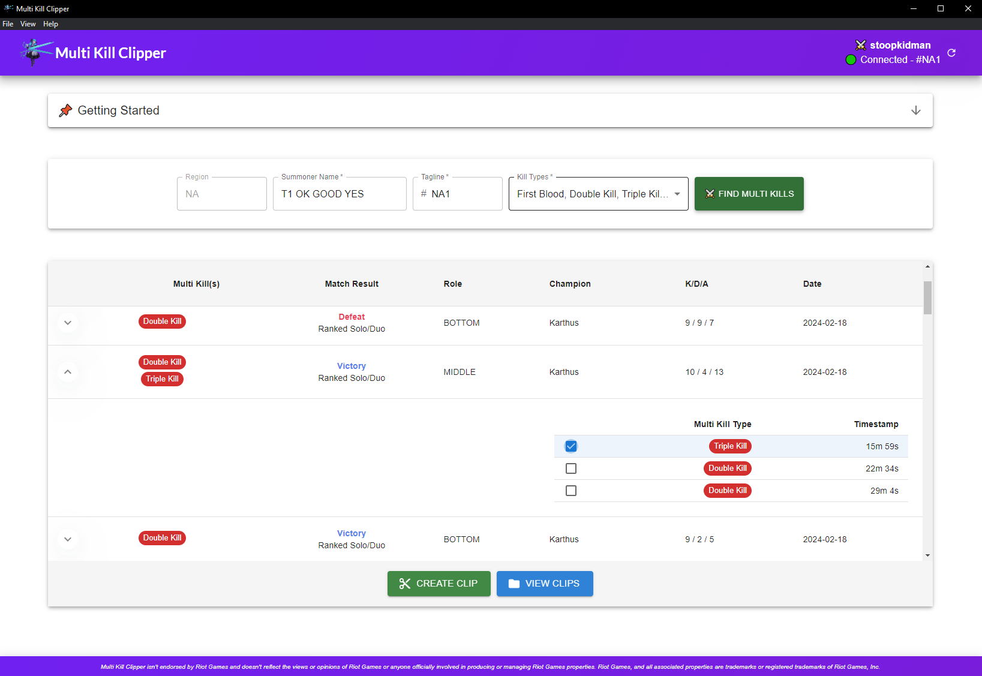Click the results table scrollbar thumb
This screenshot has height=676, width=982.
coord(927,298)
